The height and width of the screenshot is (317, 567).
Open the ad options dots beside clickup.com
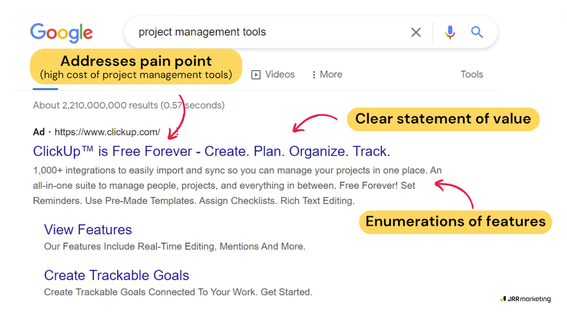177,132
